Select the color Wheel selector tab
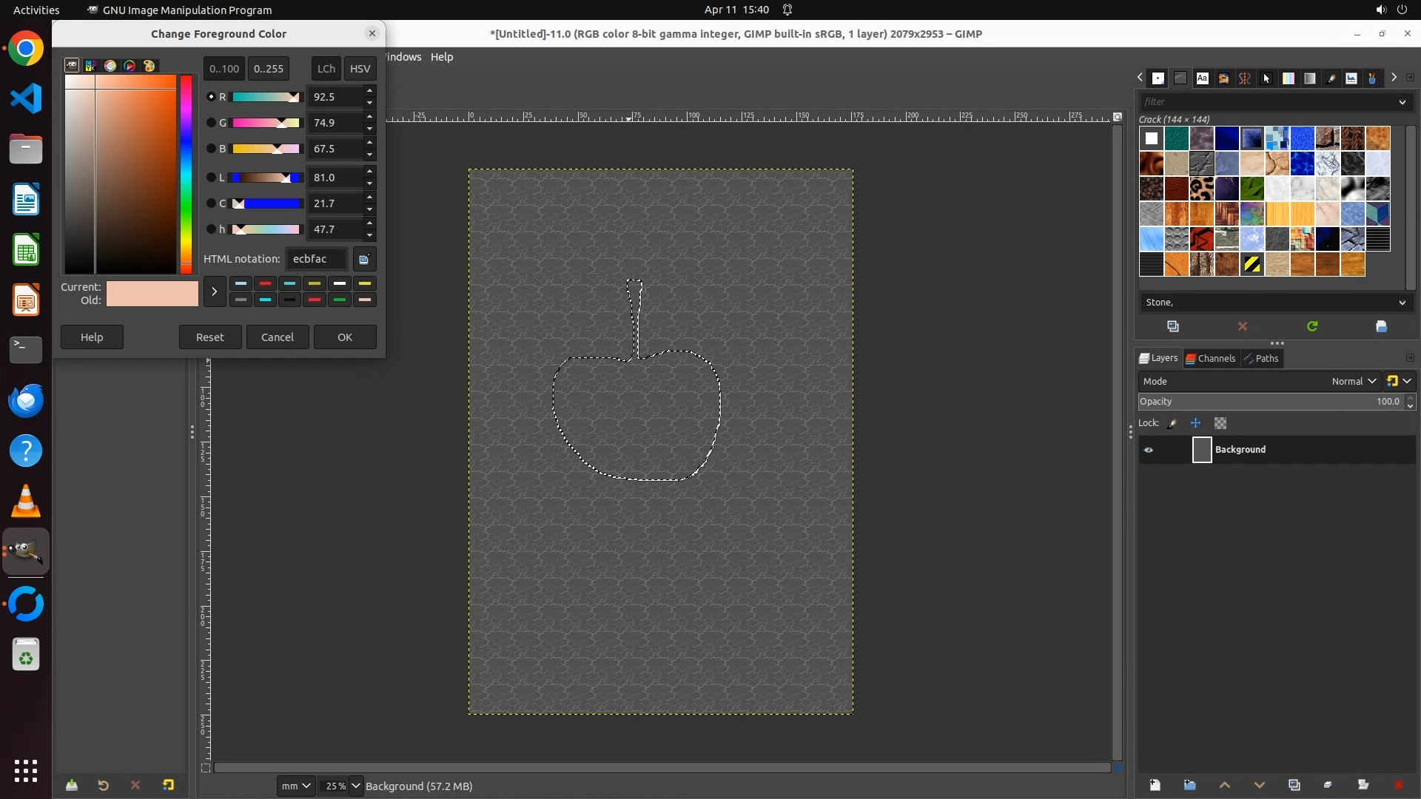 click(x=130, y=66)
